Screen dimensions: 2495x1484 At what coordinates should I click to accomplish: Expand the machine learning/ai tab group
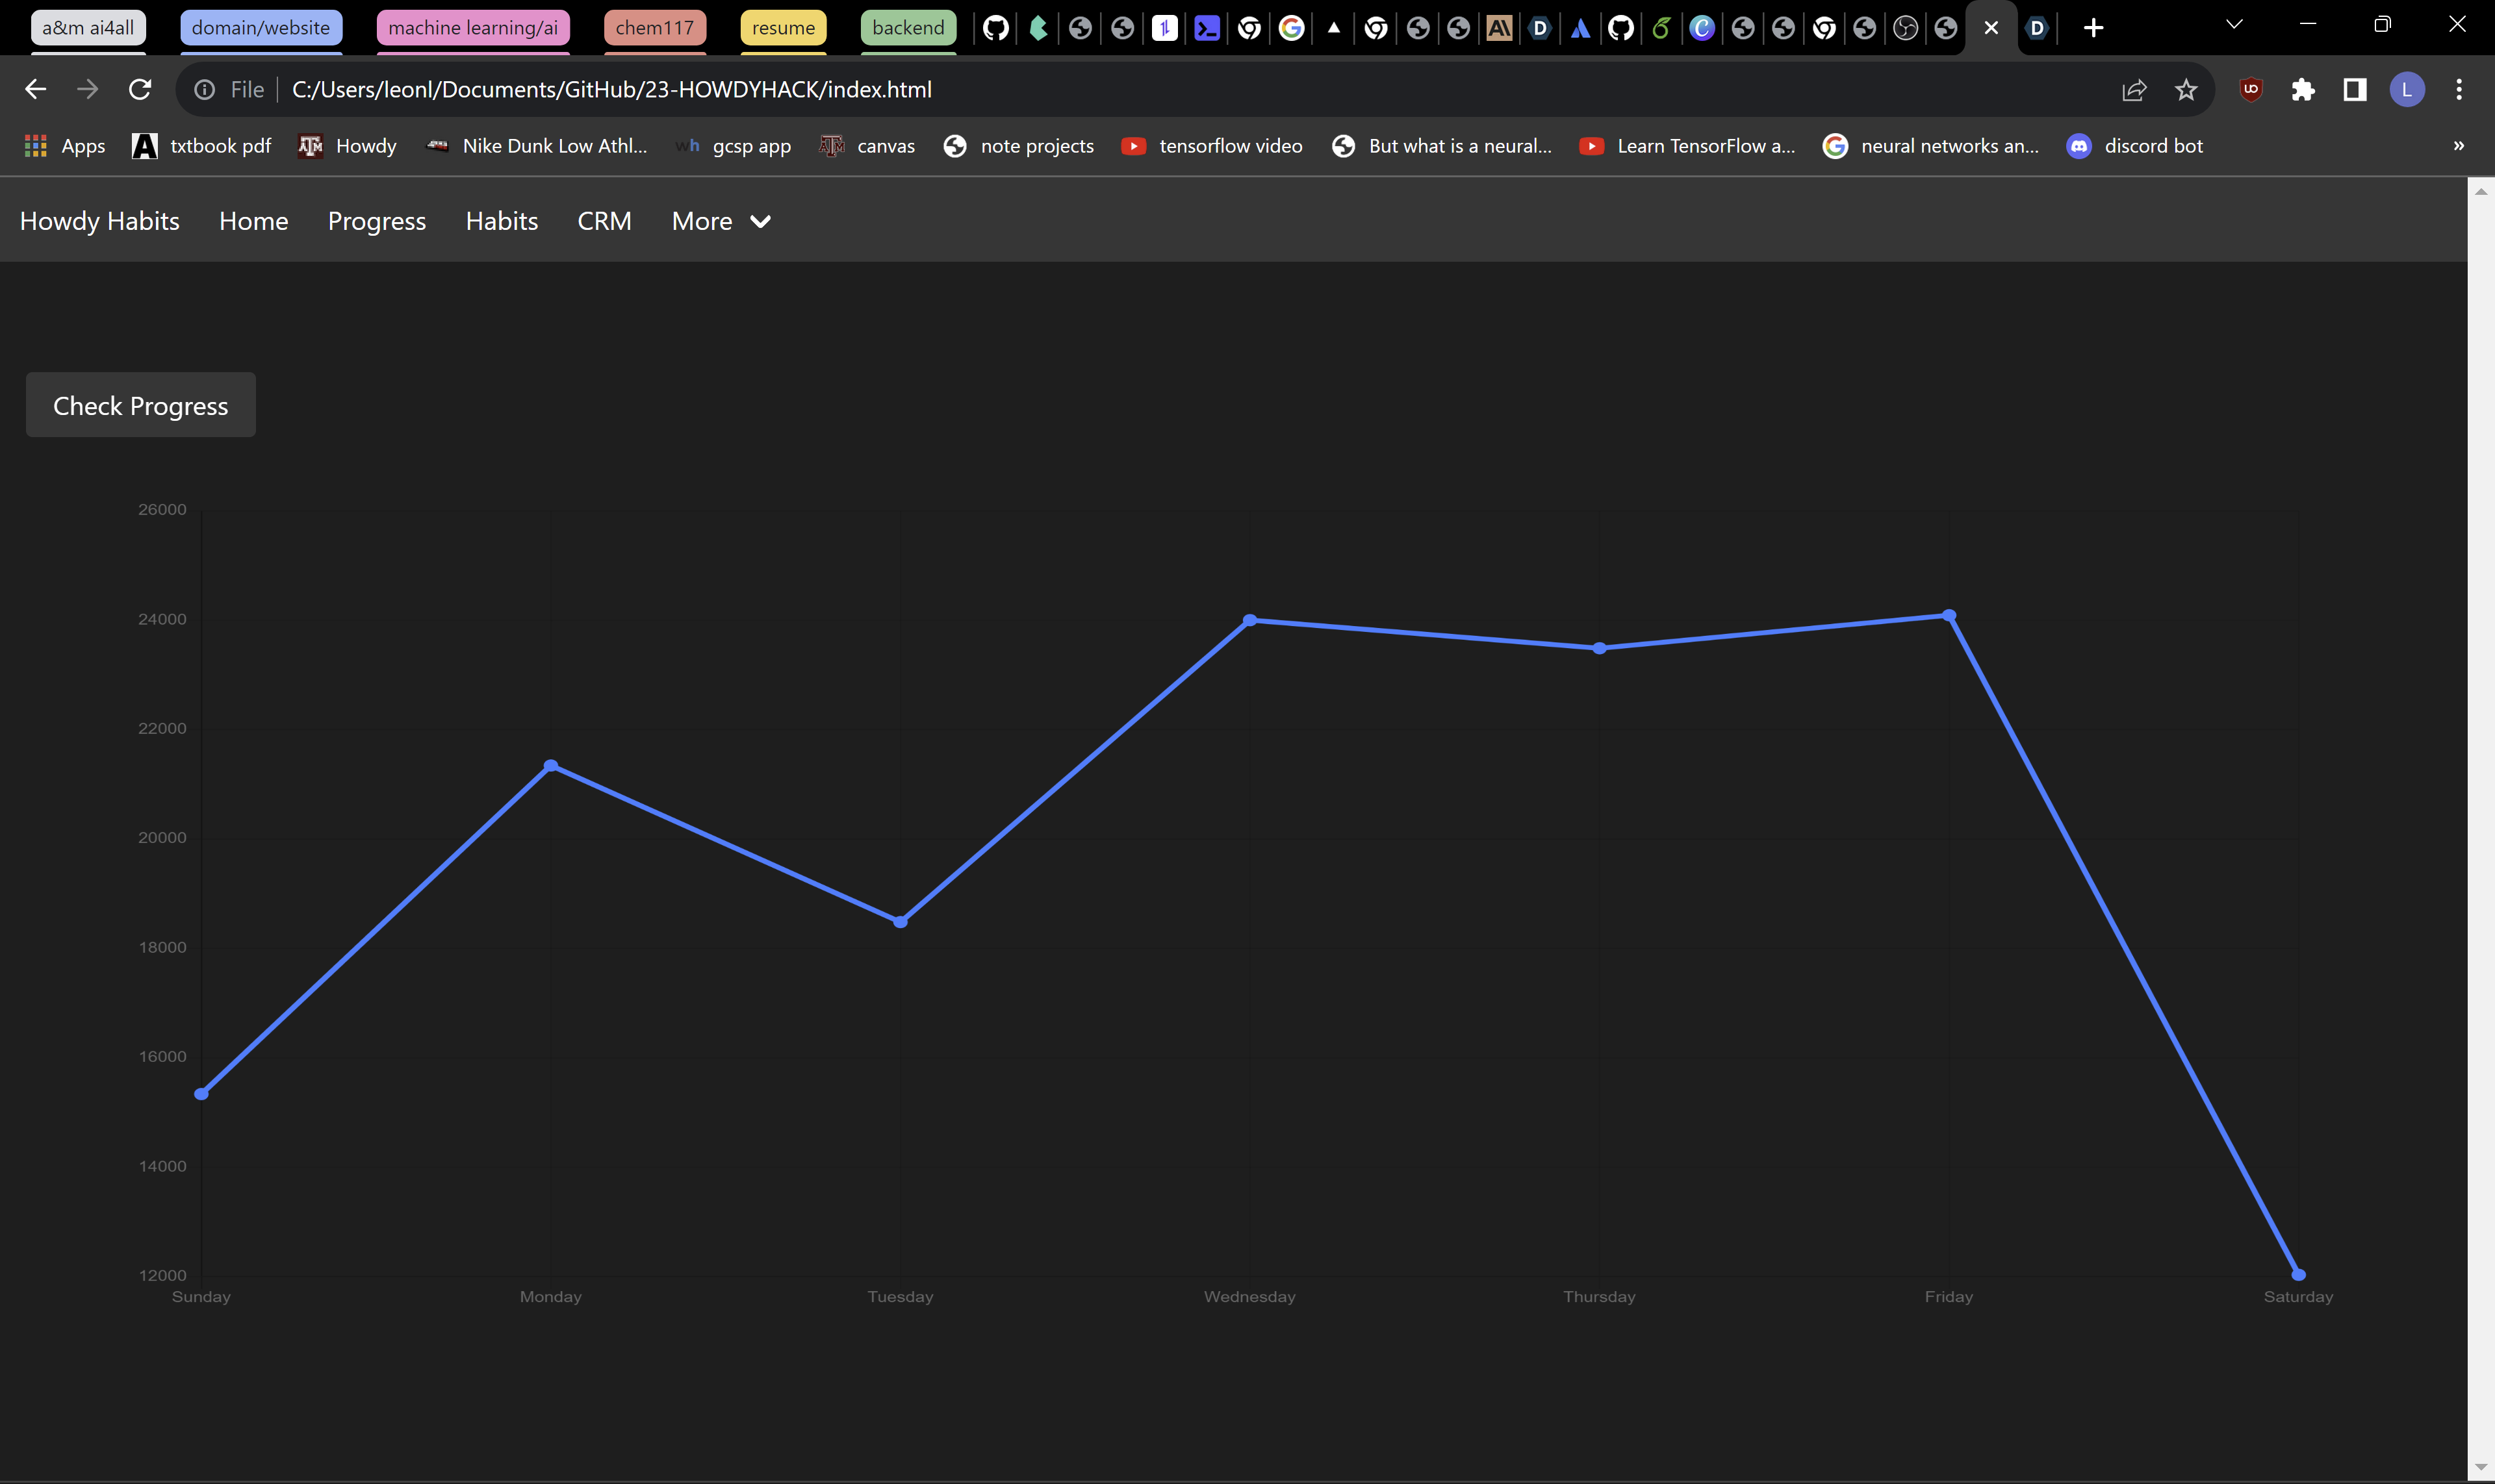pyautogui.click(x=472, y=28)
